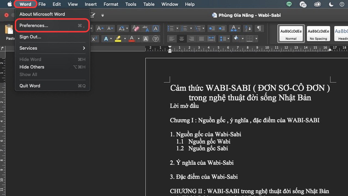
Task: Click the Decrease Font Size icon
Action: (110, 28)
